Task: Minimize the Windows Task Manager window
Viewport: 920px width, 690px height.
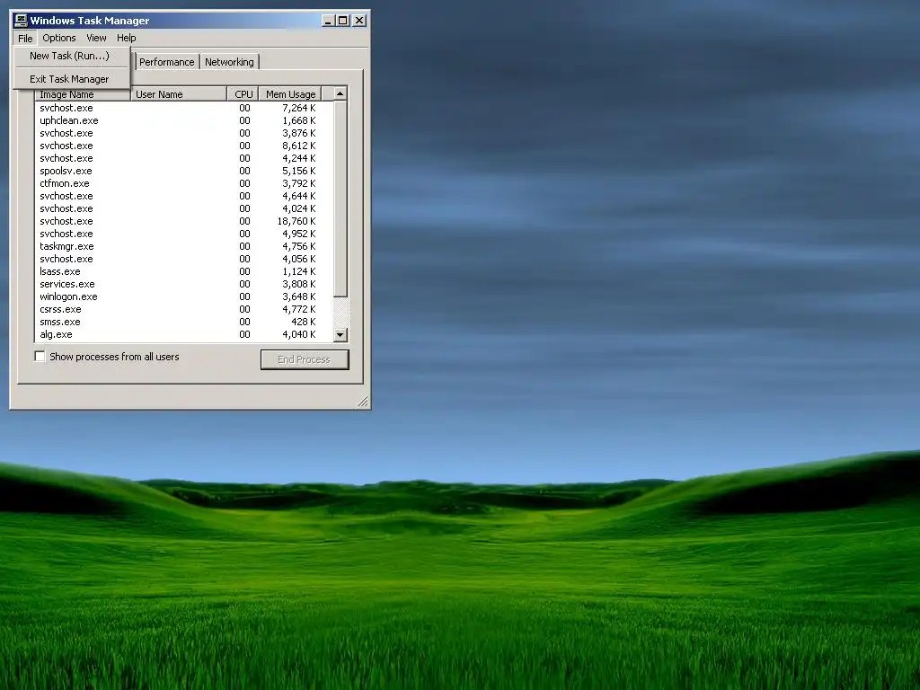Action: tap(328, 21)
